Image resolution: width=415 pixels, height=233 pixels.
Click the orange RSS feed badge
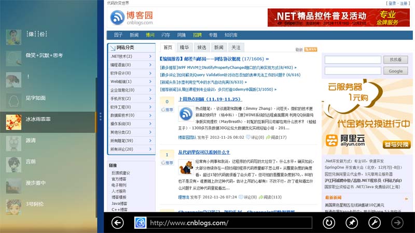coord(311,49)
